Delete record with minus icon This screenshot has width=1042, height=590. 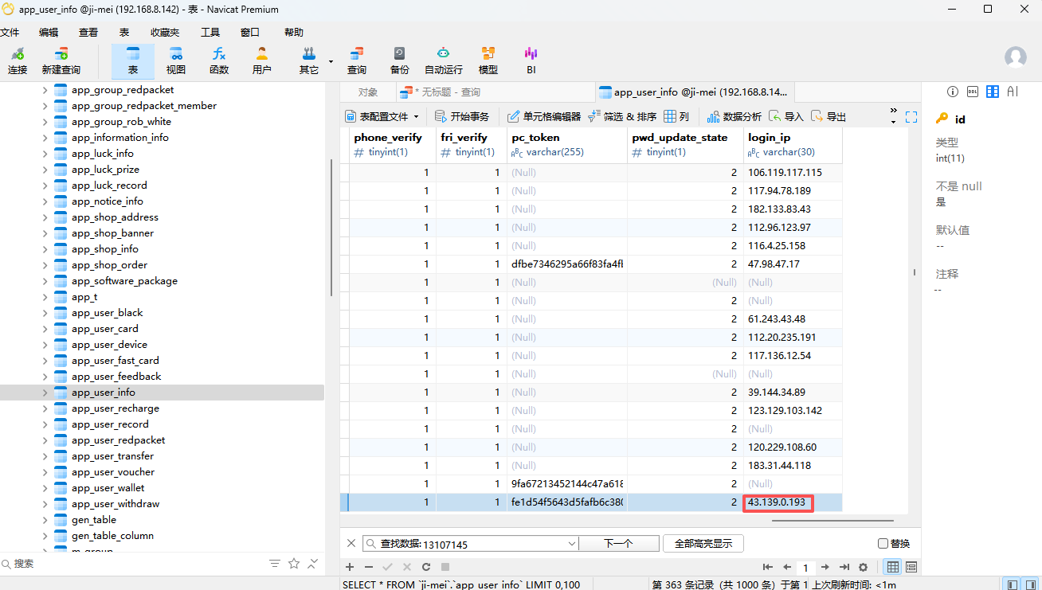tap(369, 567)
